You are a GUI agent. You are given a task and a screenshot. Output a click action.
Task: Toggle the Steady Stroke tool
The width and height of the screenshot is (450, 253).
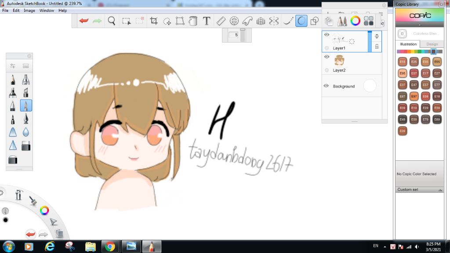[x=288, y=21]
